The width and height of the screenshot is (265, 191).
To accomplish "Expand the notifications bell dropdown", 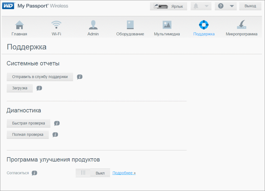I will point(201,6).
